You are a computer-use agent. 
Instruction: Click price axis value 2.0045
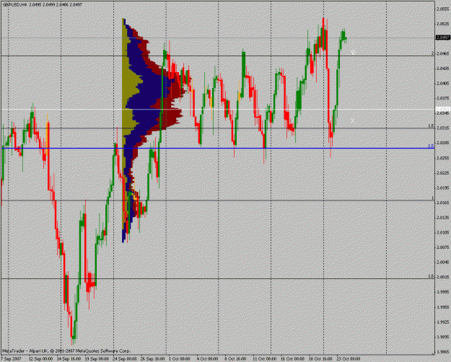pos(443,262)
